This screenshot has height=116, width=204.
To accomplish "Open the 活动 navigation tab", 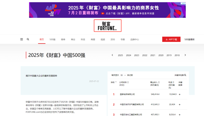I will (x=113, y=39).
